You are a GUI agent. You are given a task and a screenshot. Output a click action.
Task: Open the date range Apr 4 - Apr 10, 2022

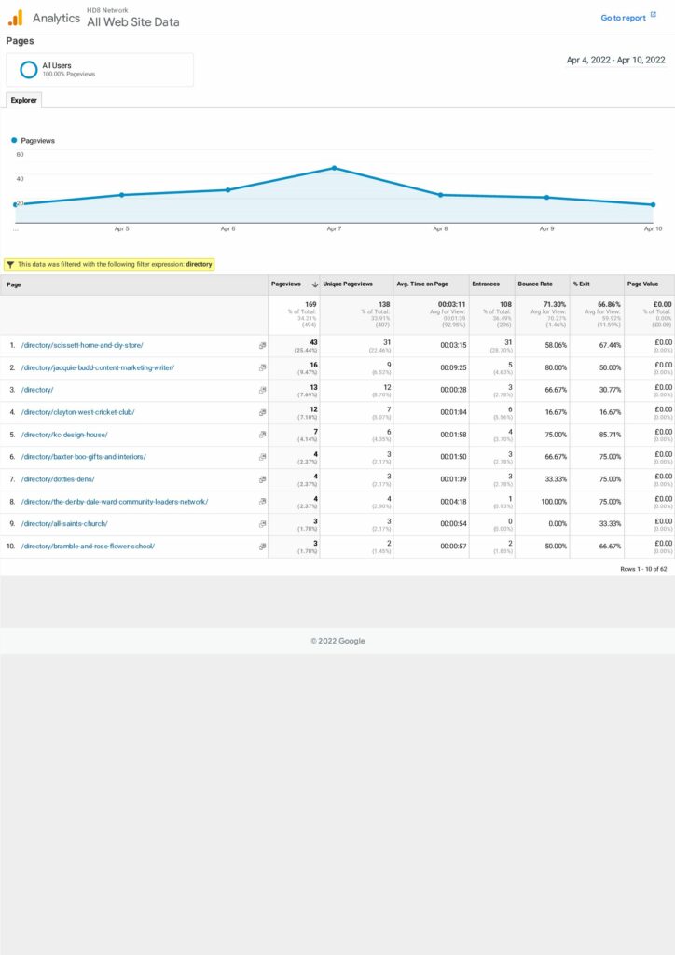615,60
